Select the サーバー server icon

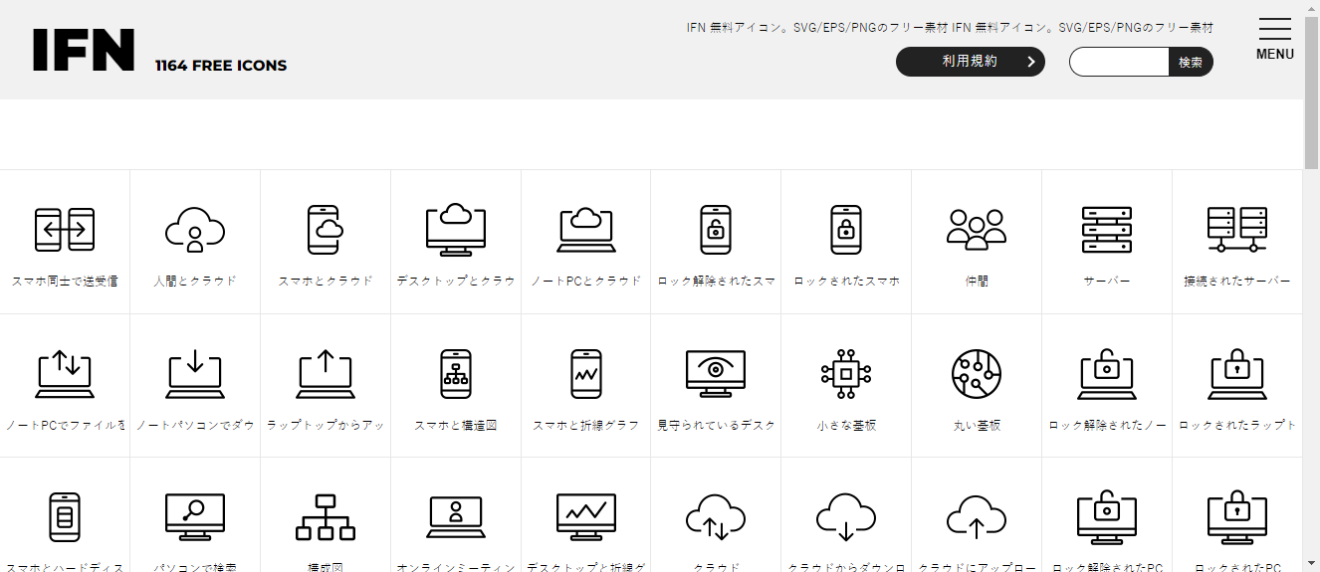pos(1107,230)
